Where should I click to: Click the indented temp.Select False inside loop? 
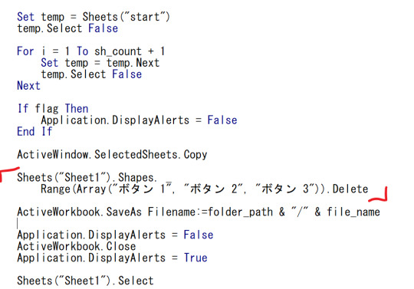point(91,74)
